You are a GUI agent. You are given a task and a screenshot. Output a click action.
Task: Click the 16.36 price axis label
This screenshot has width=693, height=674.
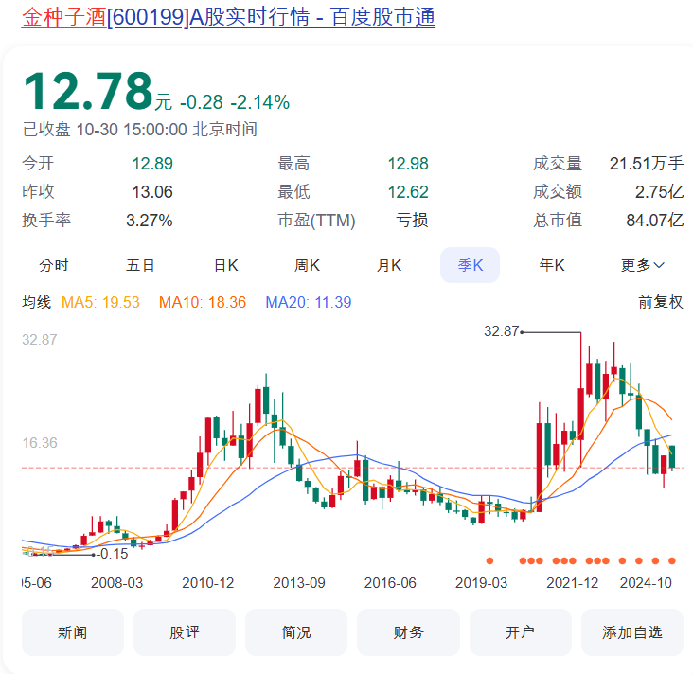click(x=40, y=443)
